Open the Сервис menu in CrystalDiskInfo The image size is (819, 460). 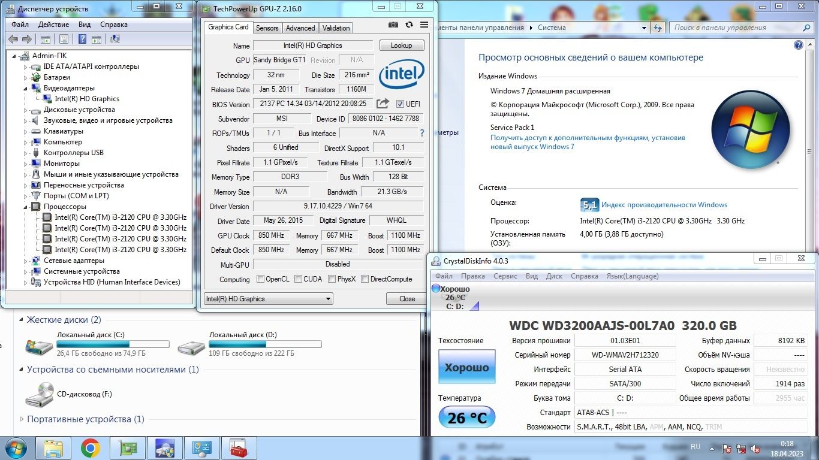[x=505, y=276]
